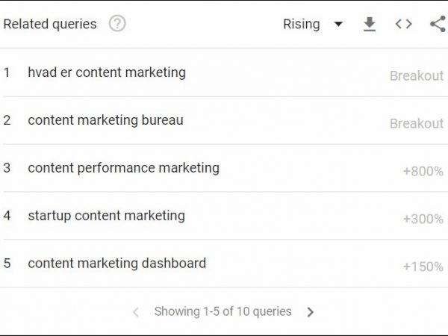Click the Breakout label for row 2
The height and width of the screenshot is (336, 448).
click(x=416, y=123)
